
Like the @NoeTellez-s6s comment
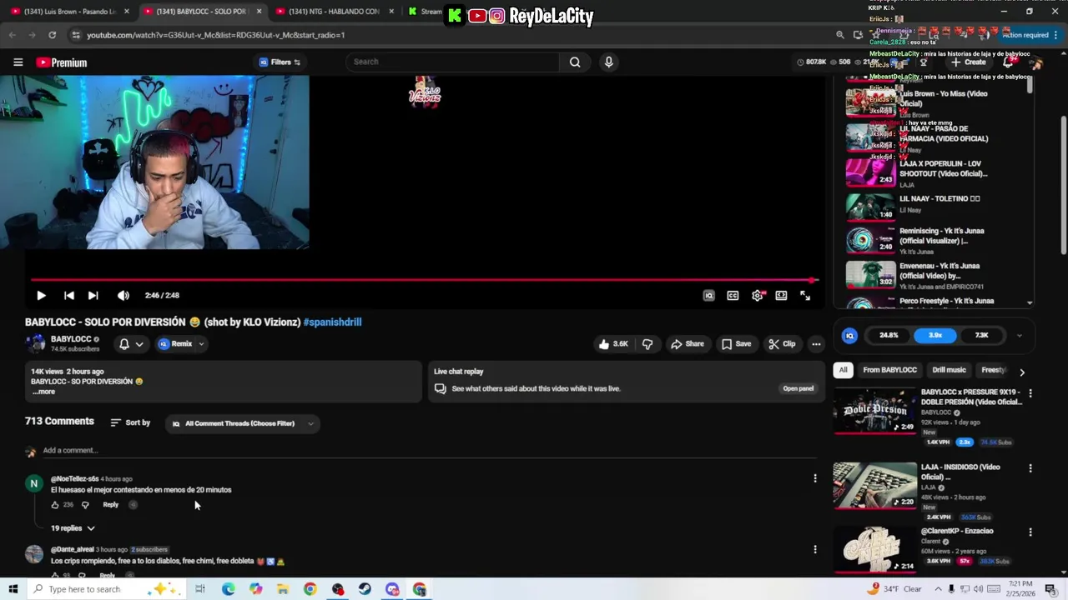pos(55,505)
